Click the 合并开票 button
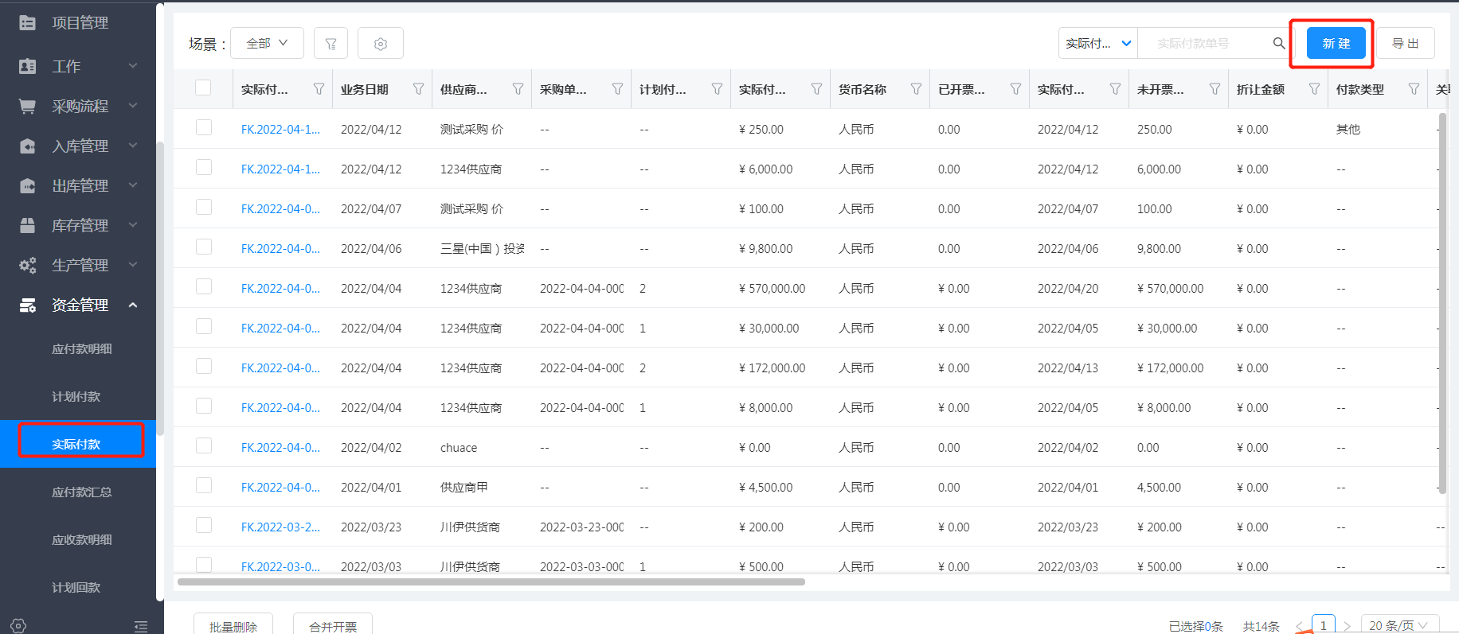The height and width of the screenshot is (634, 1459). (333, 624)
